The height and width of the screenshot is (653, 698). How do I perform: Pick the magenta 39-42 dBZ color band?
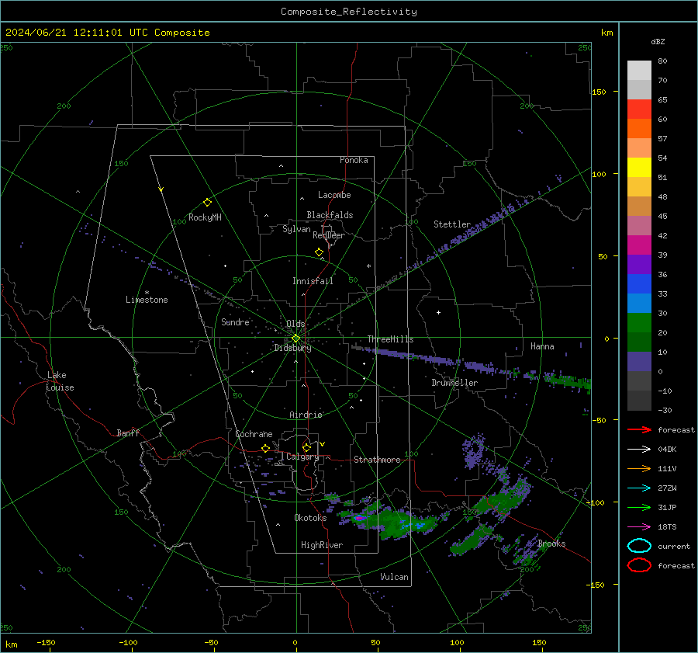pos(639,245)
